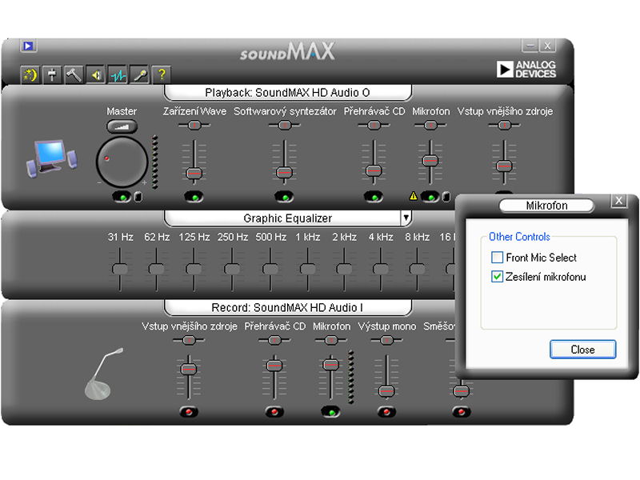
Task: Close the Mikrofon dialog with the X
Action: pyautogui.click(x=618, y=201)
